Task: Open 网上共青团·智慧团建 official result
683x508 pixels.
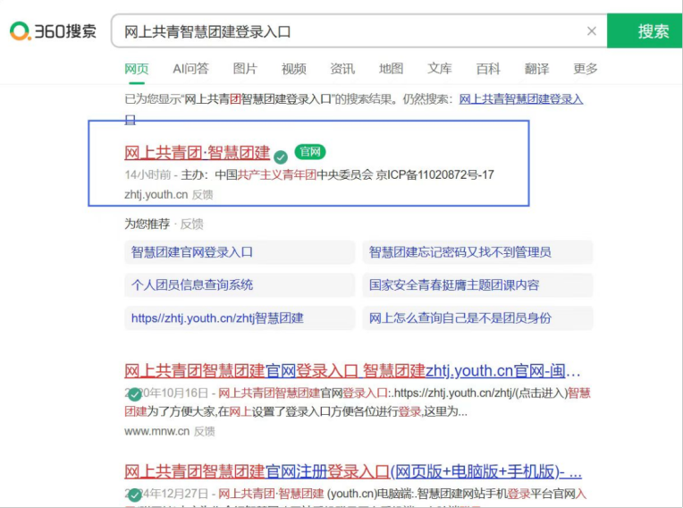Action: pos(197,153)
